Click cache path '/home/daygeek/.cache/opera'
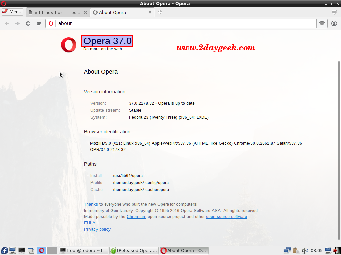Screen dimensions: 341x255 click(141, 190)
